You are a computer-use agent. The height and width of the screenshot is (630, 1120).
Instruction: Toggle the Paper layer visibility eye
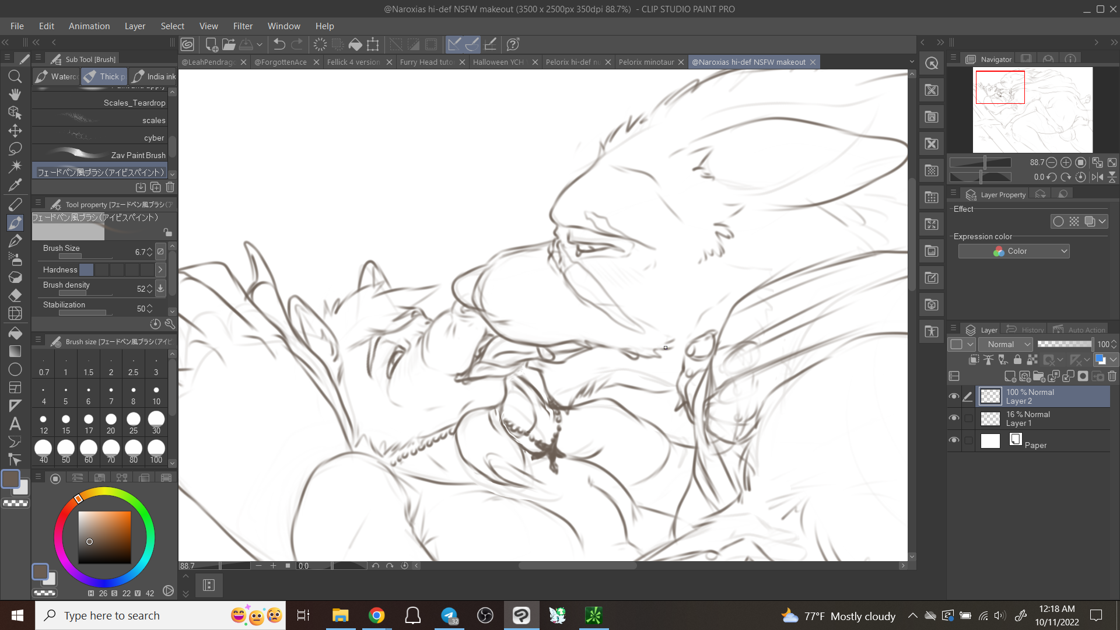pos(954,440)
